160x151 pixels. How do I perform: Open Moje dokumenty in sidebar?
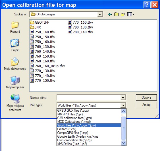coord(15,64)
